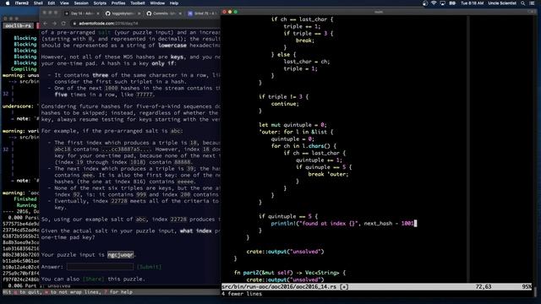
Task: Click the 'if triple != 3 {' line
Action: (284, 97)
